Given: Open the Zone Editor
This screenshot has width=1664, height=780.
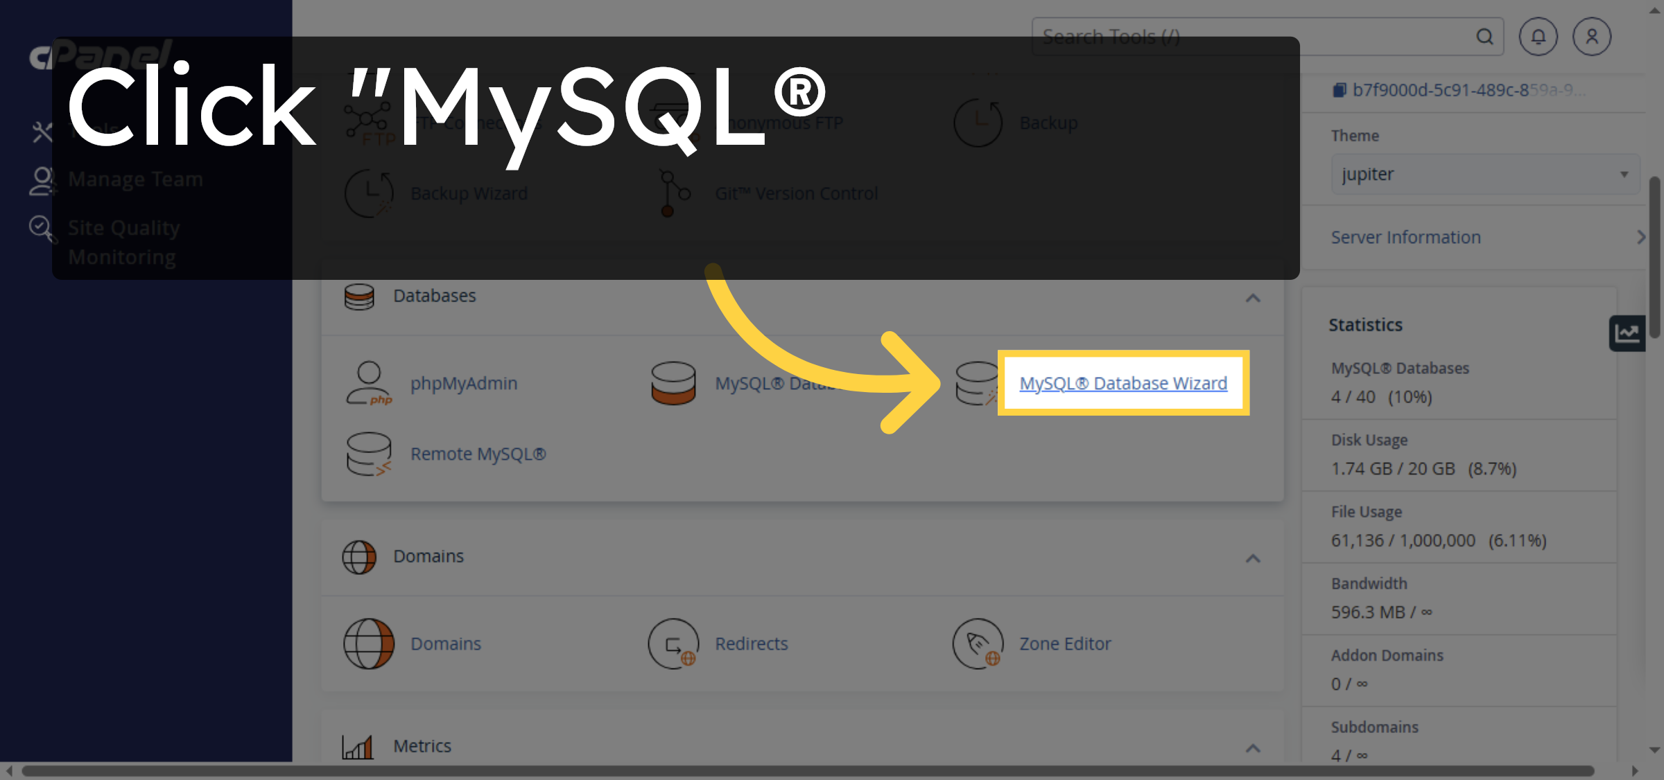Looking at the screenshot, I should (1064, 644).
